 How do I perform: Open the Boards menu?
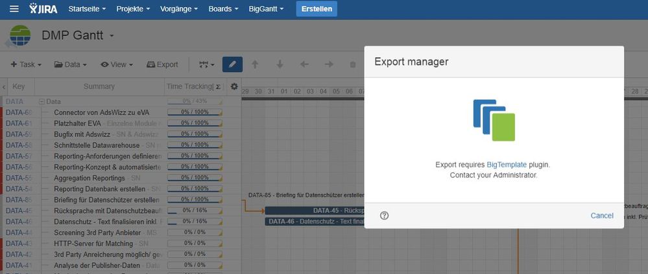[x=223, y=8]
